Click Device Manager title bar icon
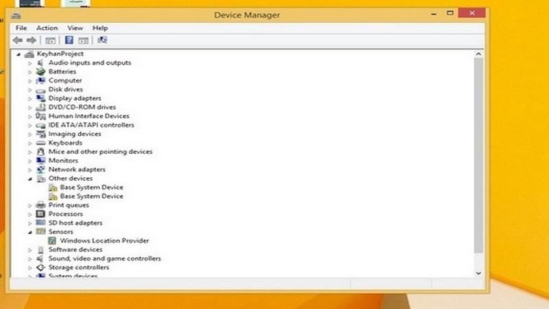Image resolution: width=549 pixels, height=309 pixels. (16, 14)
